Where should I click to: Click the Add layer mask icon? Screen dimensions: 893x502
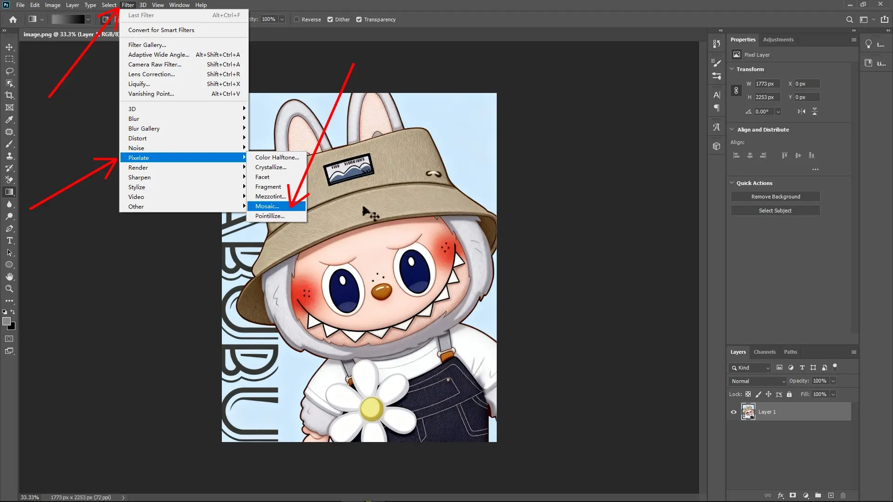[793, 495]
